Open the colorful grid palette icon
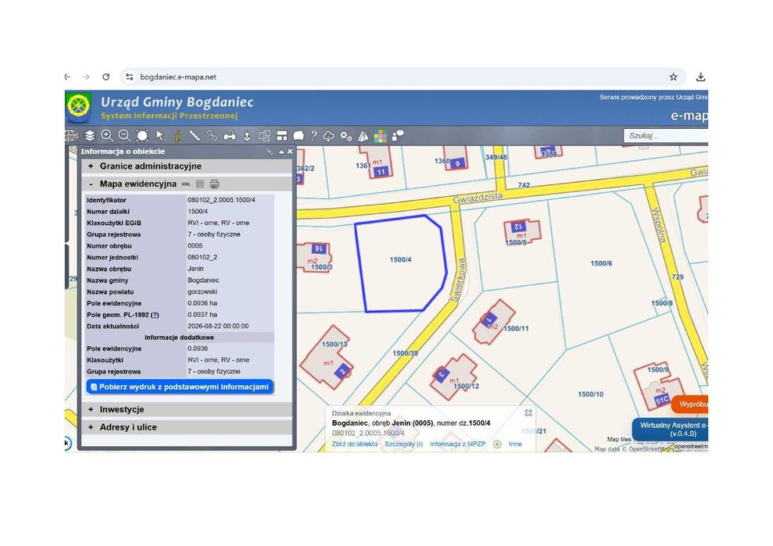The height and width of the screenshot is (546, 773). pos(381,136)
